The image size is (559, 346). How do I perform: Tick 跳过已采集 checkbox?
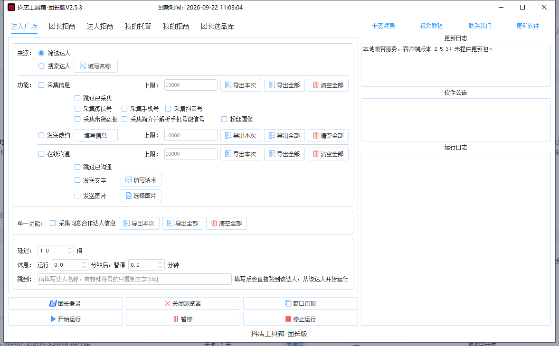coord(77,98)
